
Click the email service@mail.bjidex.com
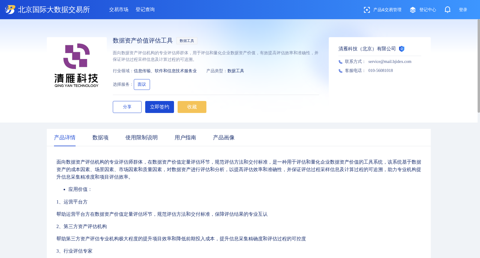390,62
